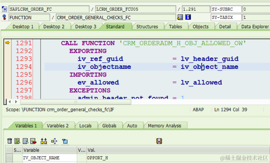This screenshot has height=163, width=270.
Task: Click lv_header_guid in the code
Action: [x=210, y=59]
